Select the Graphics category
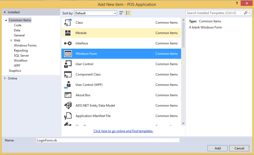Viewport: 254px width, 155px height. [x=15, y=71]
